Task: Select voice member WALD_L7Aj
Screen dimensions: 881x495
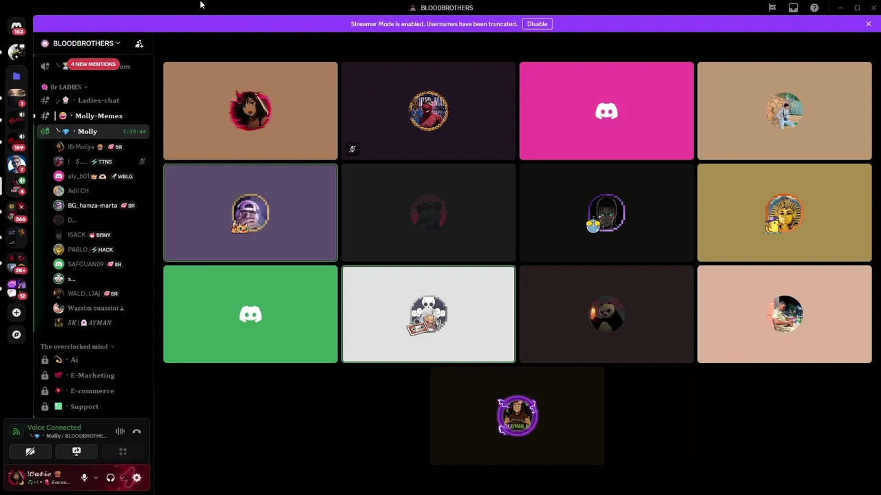Action: [100, 294]
